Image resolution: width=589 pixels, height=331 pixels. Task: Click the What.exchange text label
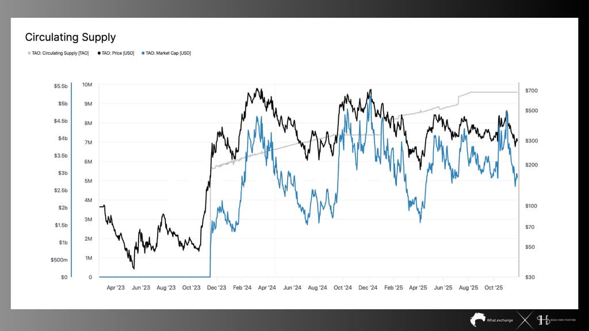500,320
